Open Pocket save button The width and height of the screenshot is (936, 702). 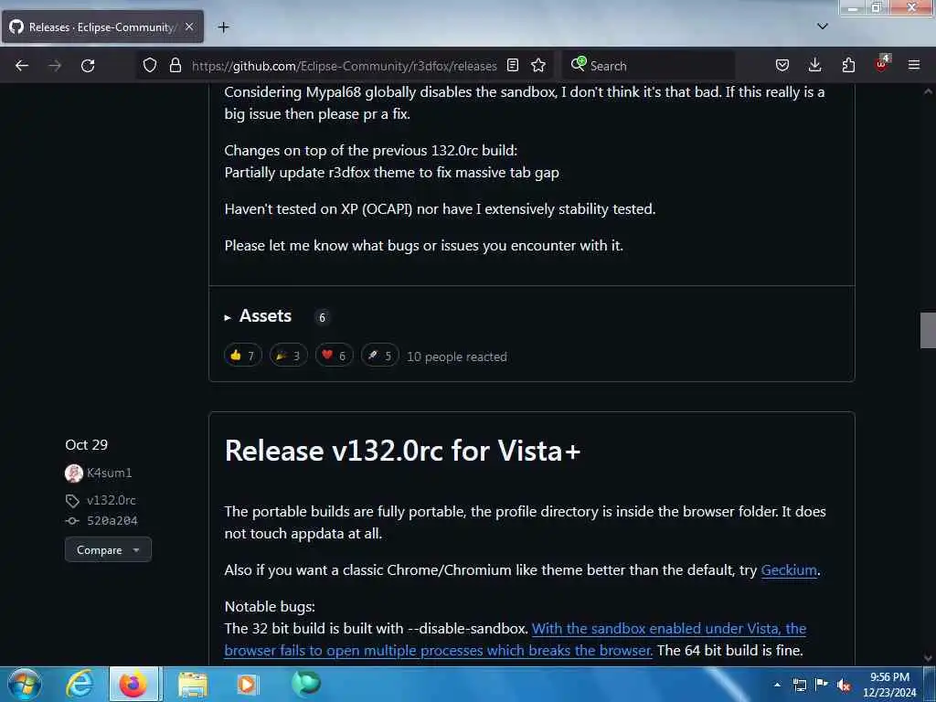[x=782, y=66]
